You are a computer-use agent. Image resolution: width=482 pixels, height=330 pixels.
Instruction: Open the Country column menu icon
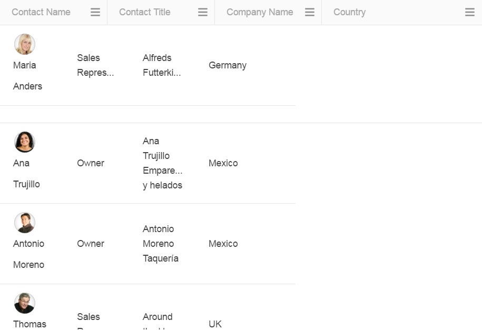(470, 12)
